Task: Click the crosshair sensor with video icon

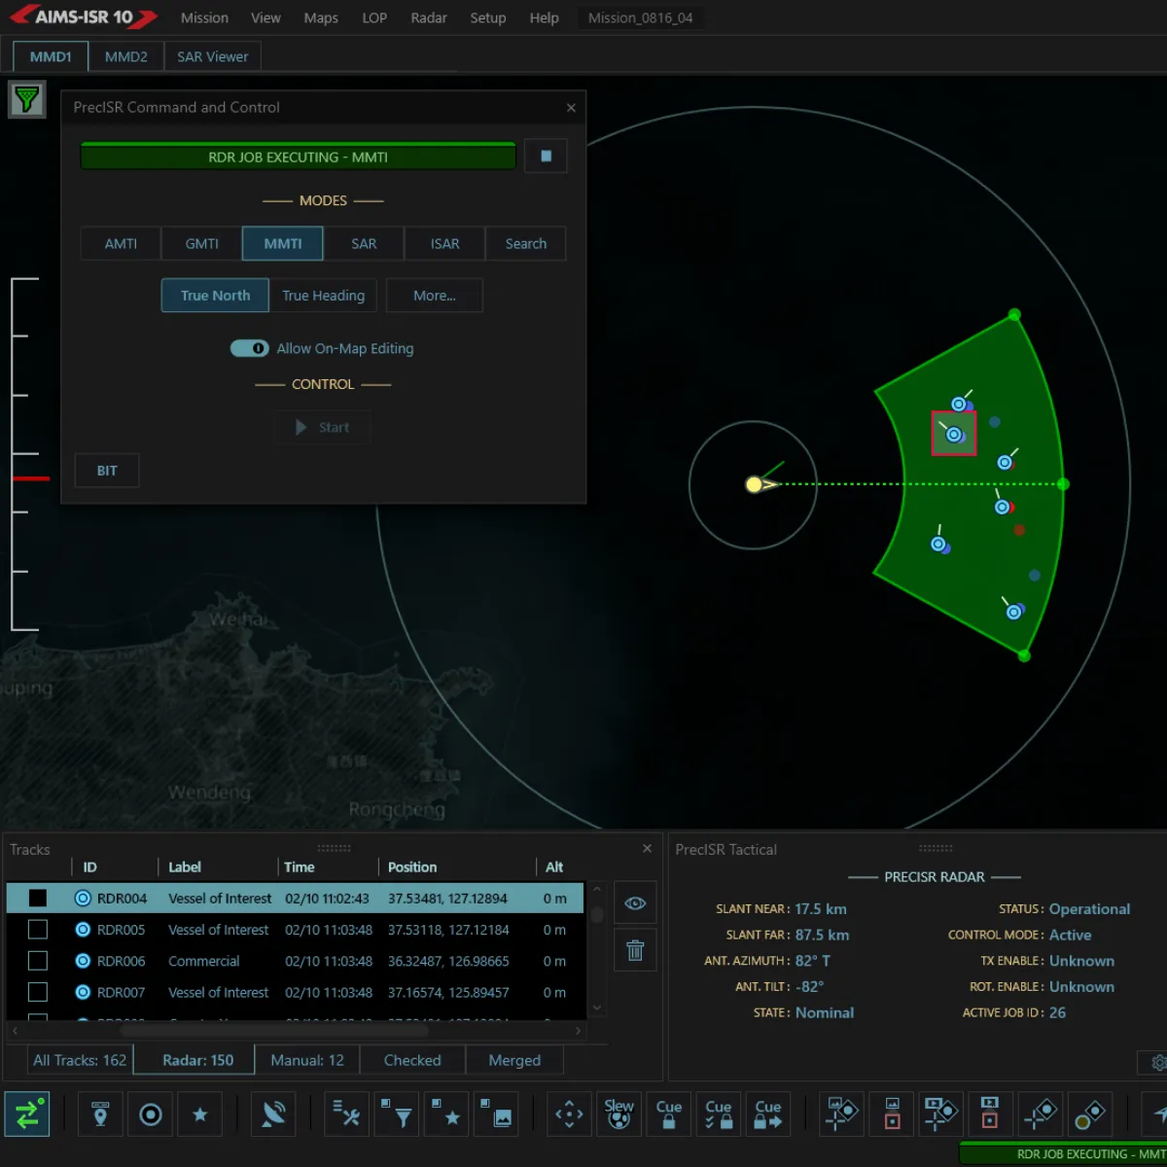Action: [x=941, y=1114]
